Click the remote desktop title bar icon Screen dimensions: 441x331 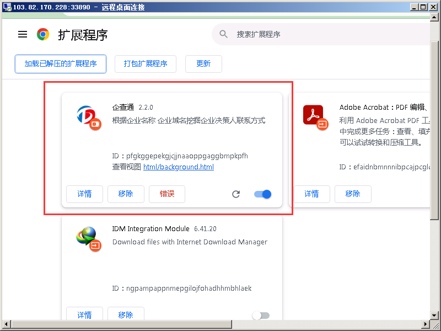[7, 7]
